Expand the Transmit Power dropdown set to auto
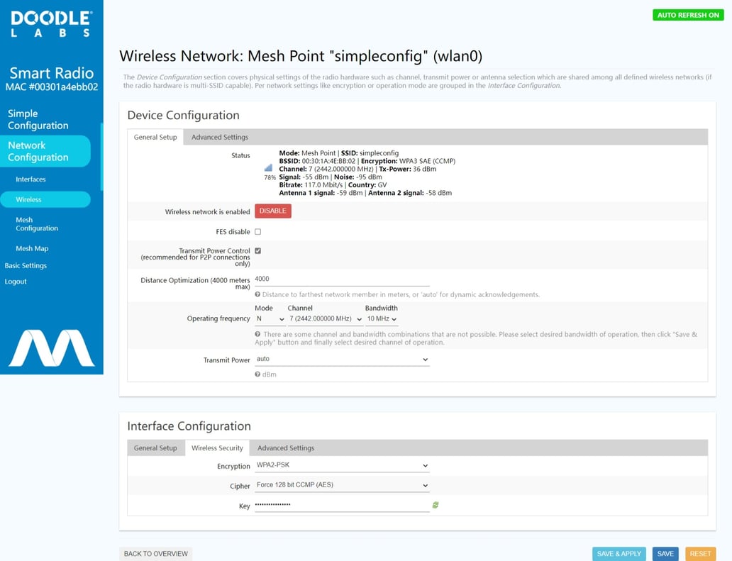This screenshot has height=561, width=732. pos(342,360)
